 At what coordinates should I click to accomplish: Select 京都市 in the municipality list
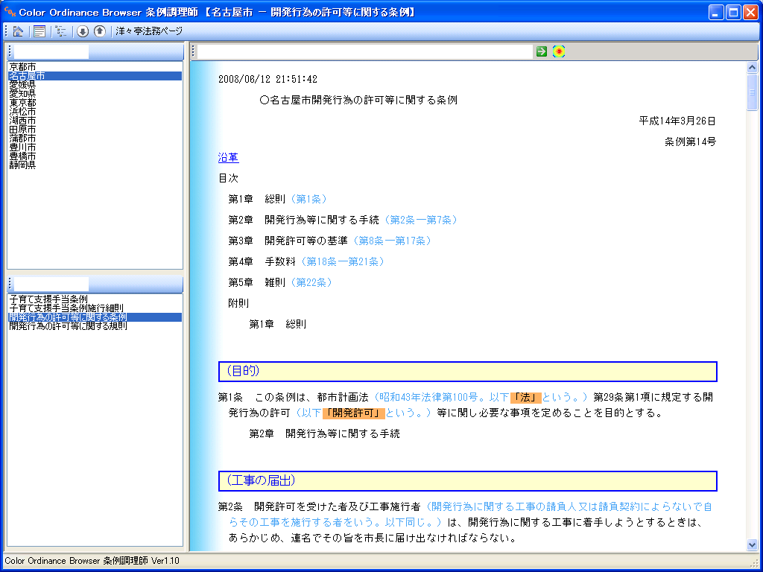[22, 67]
